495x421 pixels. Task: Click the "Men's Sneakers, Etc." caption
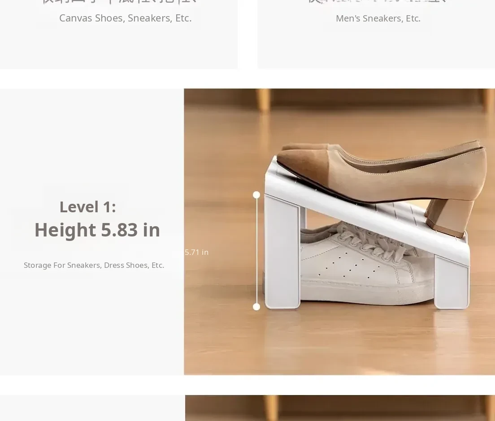(378, 18)
